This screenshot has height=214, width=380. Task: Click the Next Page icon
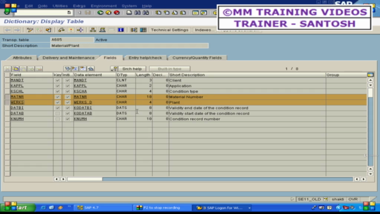click(x=175, y=12)
